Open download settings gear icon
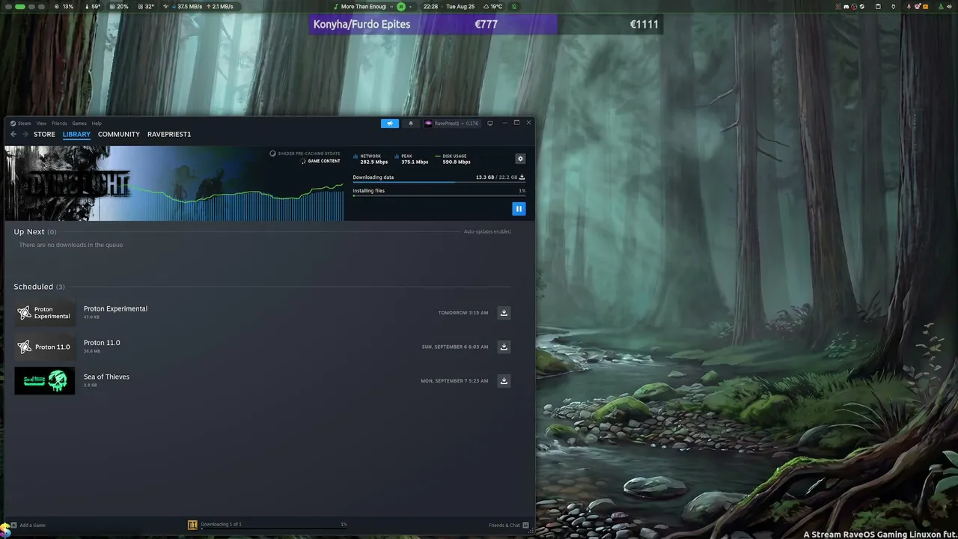Image resolution: width=958 pixels, height=539 pixels. point(520,159)
